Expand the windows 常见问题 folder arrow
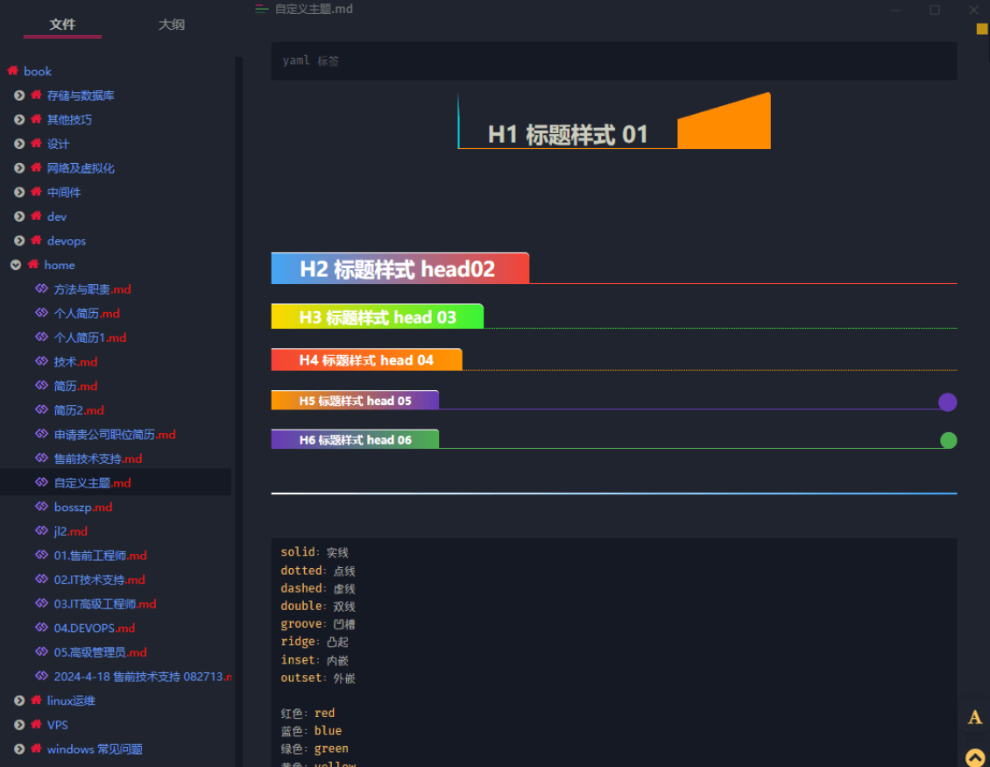 click(x=19, y=749)
